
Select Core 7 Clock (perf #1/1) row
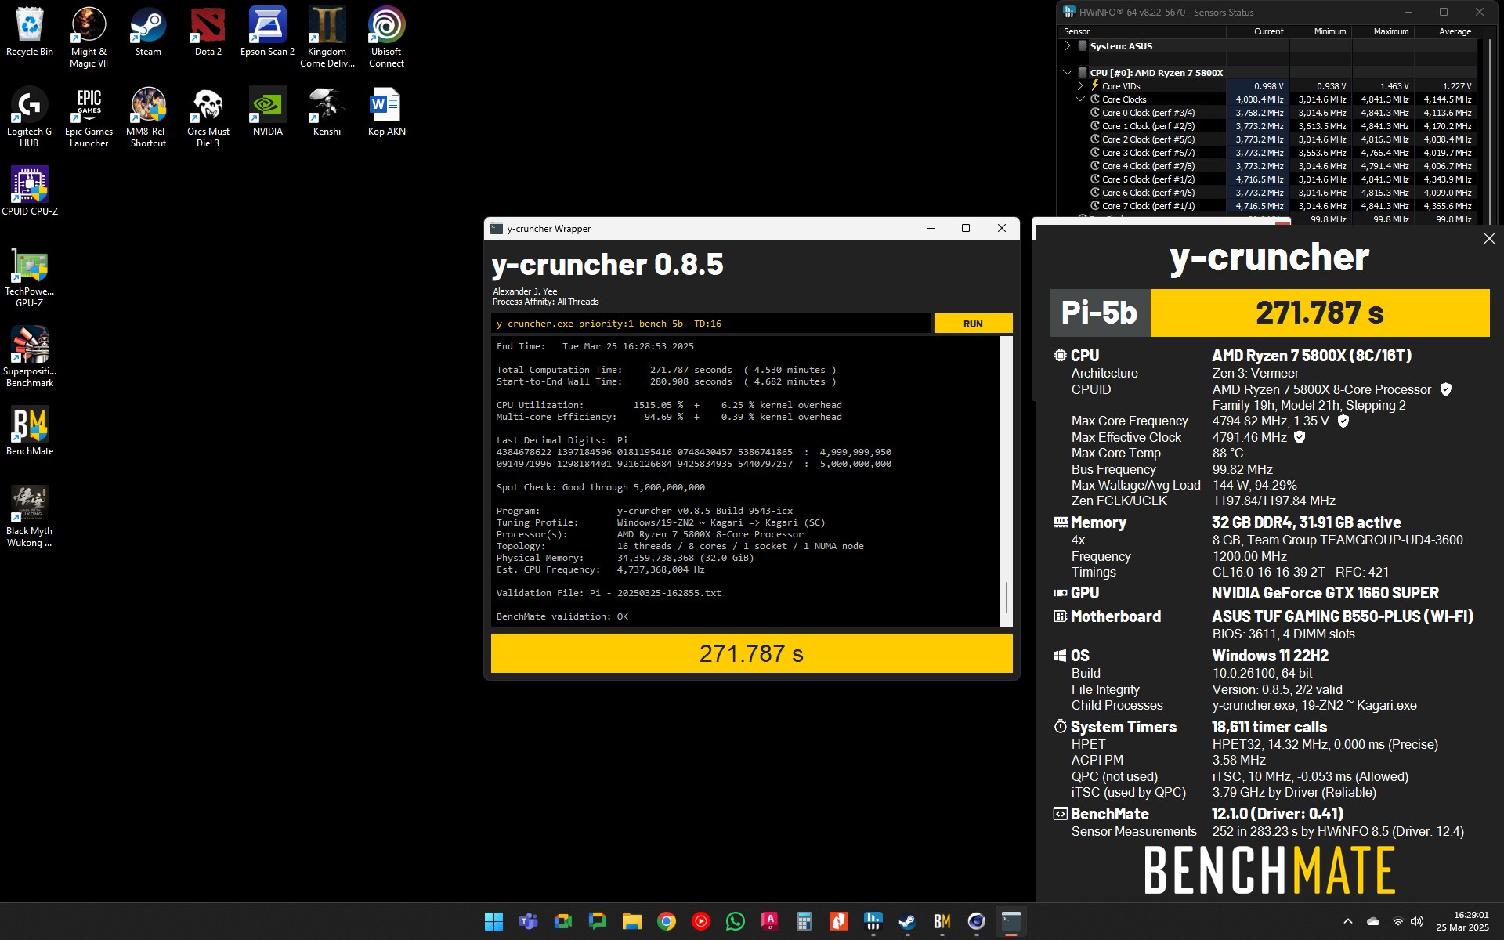[1268, 206]
